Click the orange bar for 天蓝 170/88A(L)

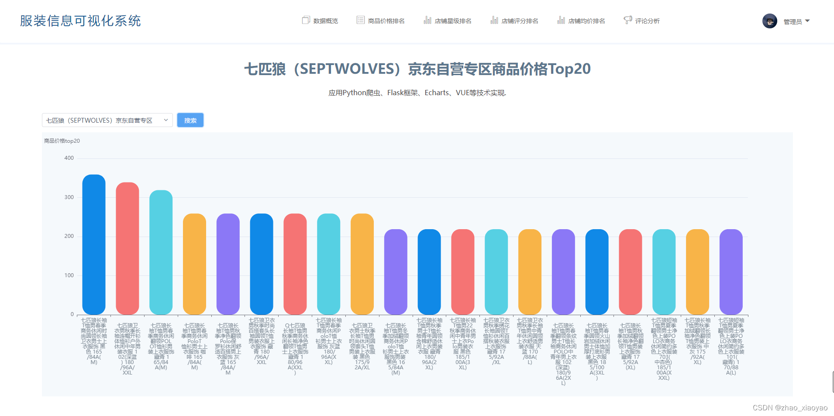coord(530,272)
